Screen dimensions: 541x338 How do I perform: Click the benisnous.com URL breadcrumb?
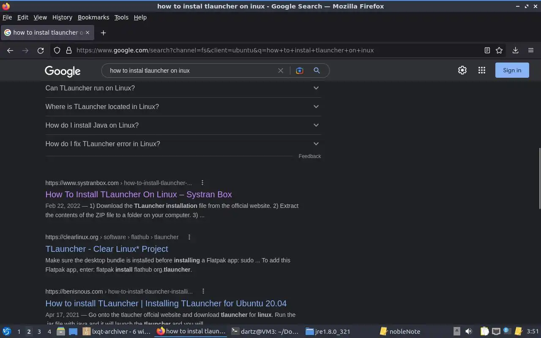tap(119, 292)
